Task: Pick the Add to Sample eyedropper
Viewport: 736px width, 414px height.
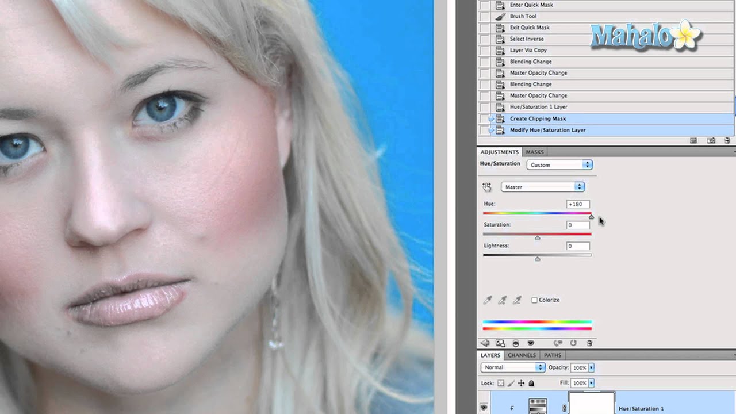Action: click(503, 300)
